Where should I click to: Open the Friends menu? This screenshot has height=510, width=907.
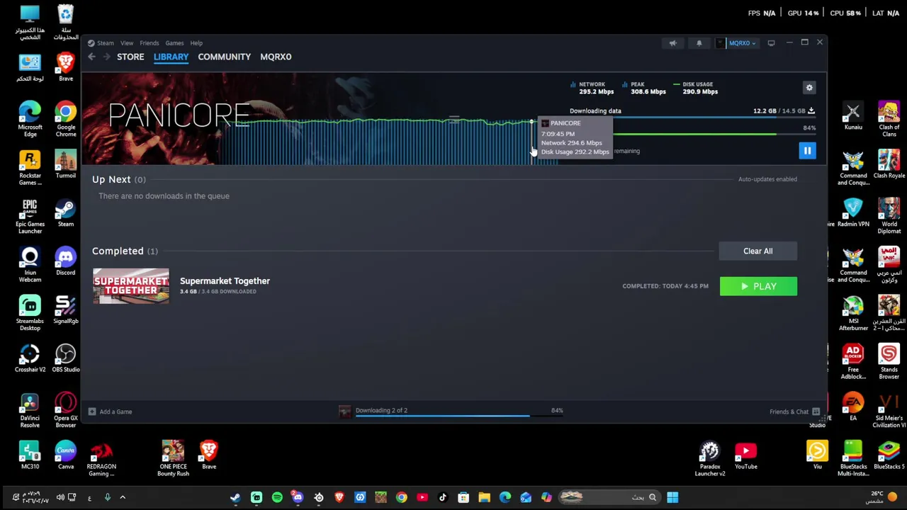pos(149,43)
